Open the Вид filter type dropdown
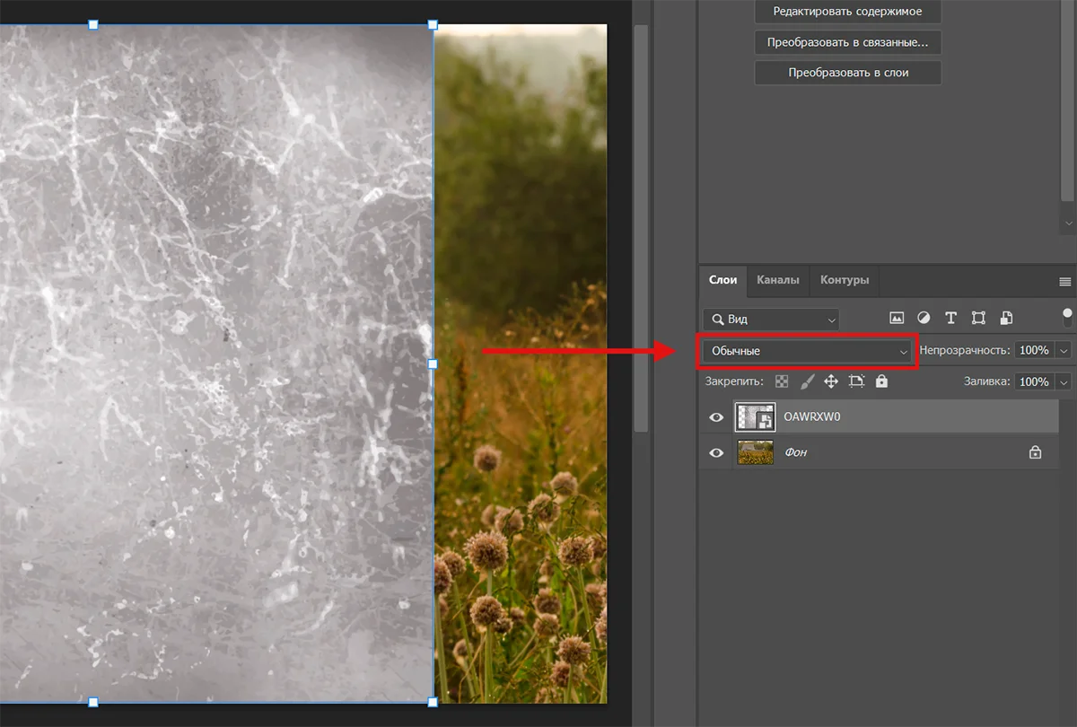 pos(771,319)
